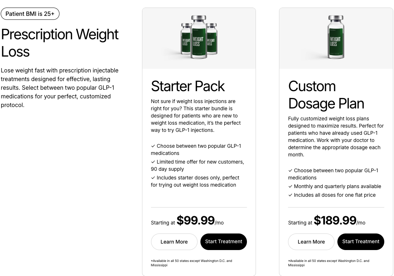Click Starter Pack's 'Choose between two popular GLP-1' checkmark

pos(153,146)
